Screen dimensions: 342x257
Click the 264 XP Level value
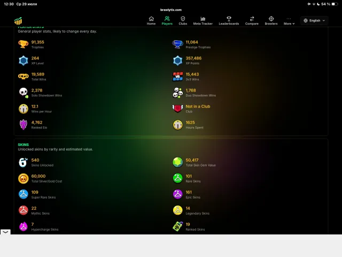(x=35, y=58)
